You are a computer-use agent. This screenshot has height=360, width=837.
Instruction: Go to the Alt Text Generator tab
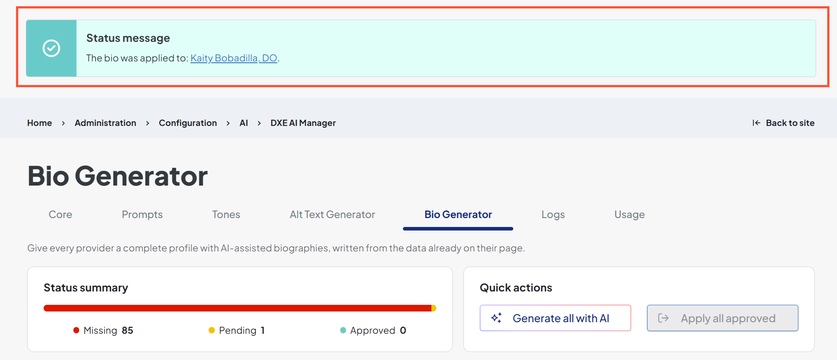[x=332, y=214]
